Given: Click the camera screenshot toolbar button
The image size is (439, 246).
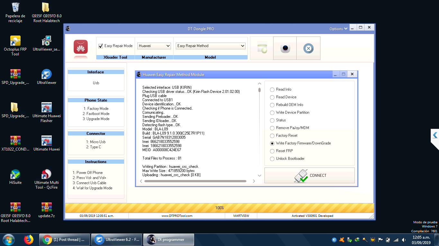Looking at the screenshot, I should [x=285, y=48].
